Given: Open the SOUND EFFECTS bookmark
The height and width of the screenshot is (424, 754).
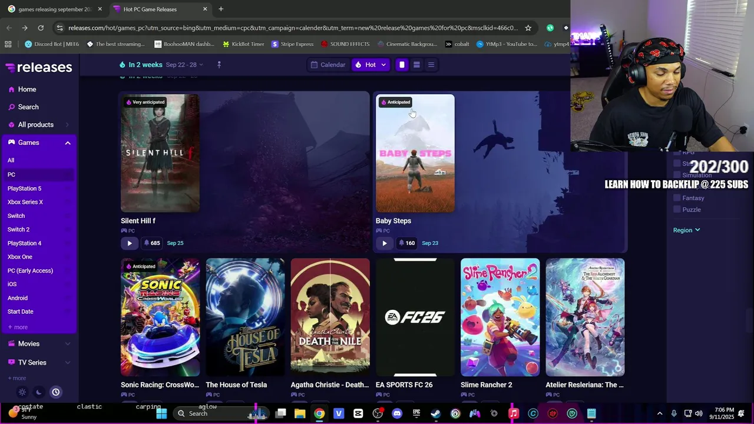Looking at the screenshot, I should point(345,44).
